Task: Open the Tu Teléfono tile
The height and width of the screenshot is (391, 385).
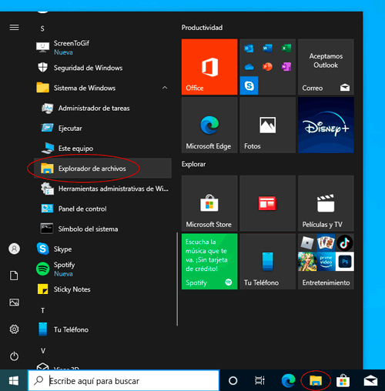Action: click(268, 262)
